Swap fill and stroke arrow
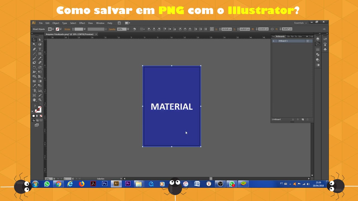The height and width of the screenshot is (201, 358). pos(40,104)
